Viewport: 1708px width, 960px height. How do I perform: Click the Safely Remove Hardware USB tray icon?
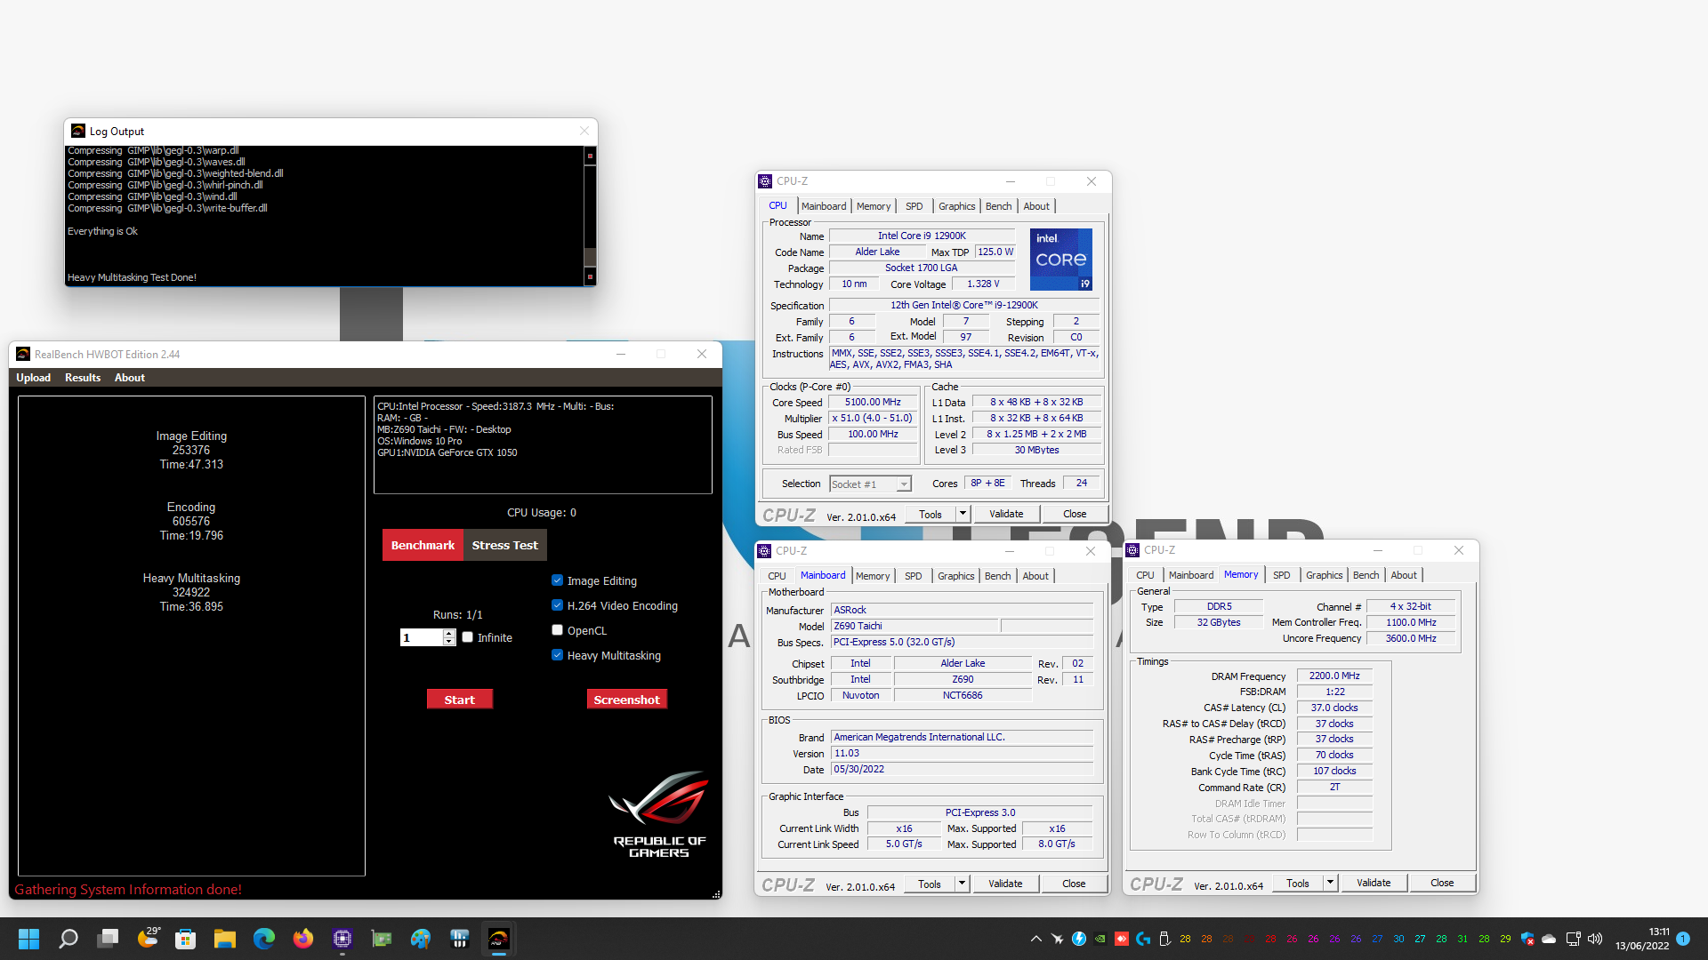(1164, 939)
